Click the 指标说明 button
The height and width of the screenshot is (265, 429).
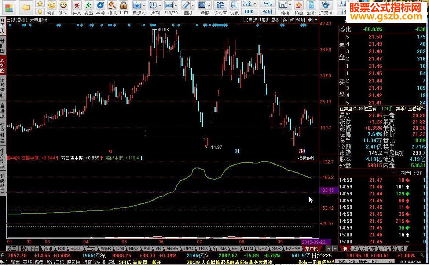(x=307, y=158)
